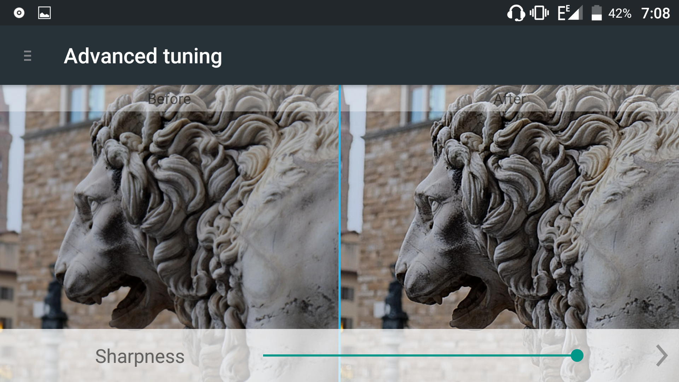The height and width of the screenshot is (382, 679).
Task: Tap the vibrate mode status icon
Action: click(539, 13)
